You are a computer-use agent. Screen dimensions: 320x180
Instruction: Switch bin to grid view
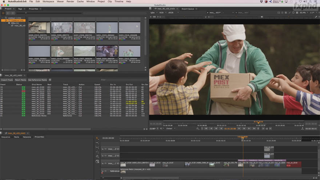[8, 13]
